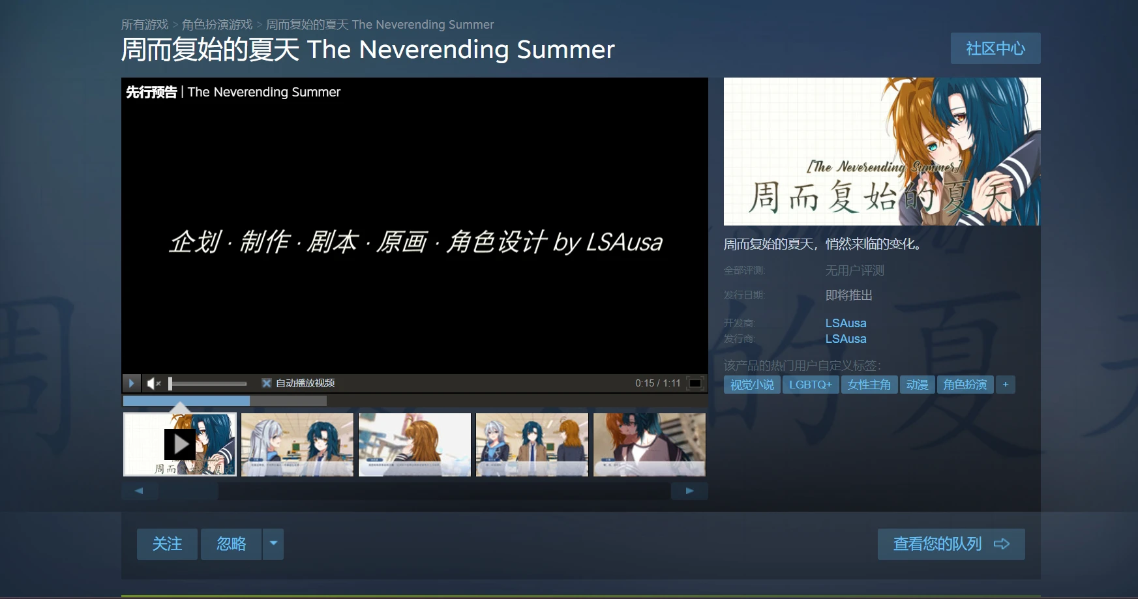Select the trailer thumbnail with play icon
The width and height of the screenshot is (1138, 599).
(180, 445)
